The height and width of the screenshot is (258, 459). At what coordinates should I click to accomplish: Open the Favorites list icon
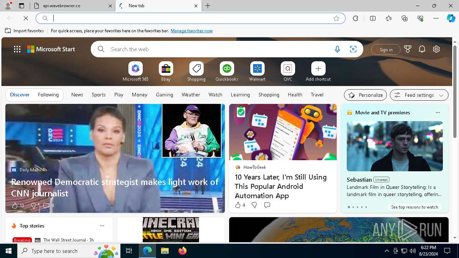[389, 18]
